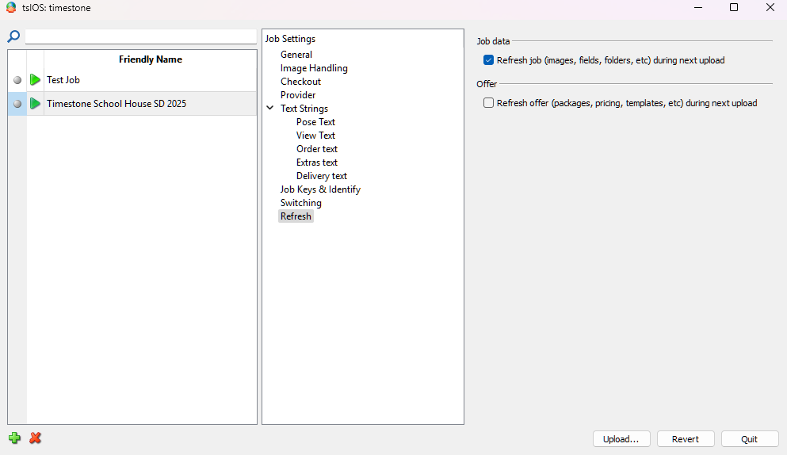Add a new job with the green plus icon
Screen dimensions: 787x455
14,438
